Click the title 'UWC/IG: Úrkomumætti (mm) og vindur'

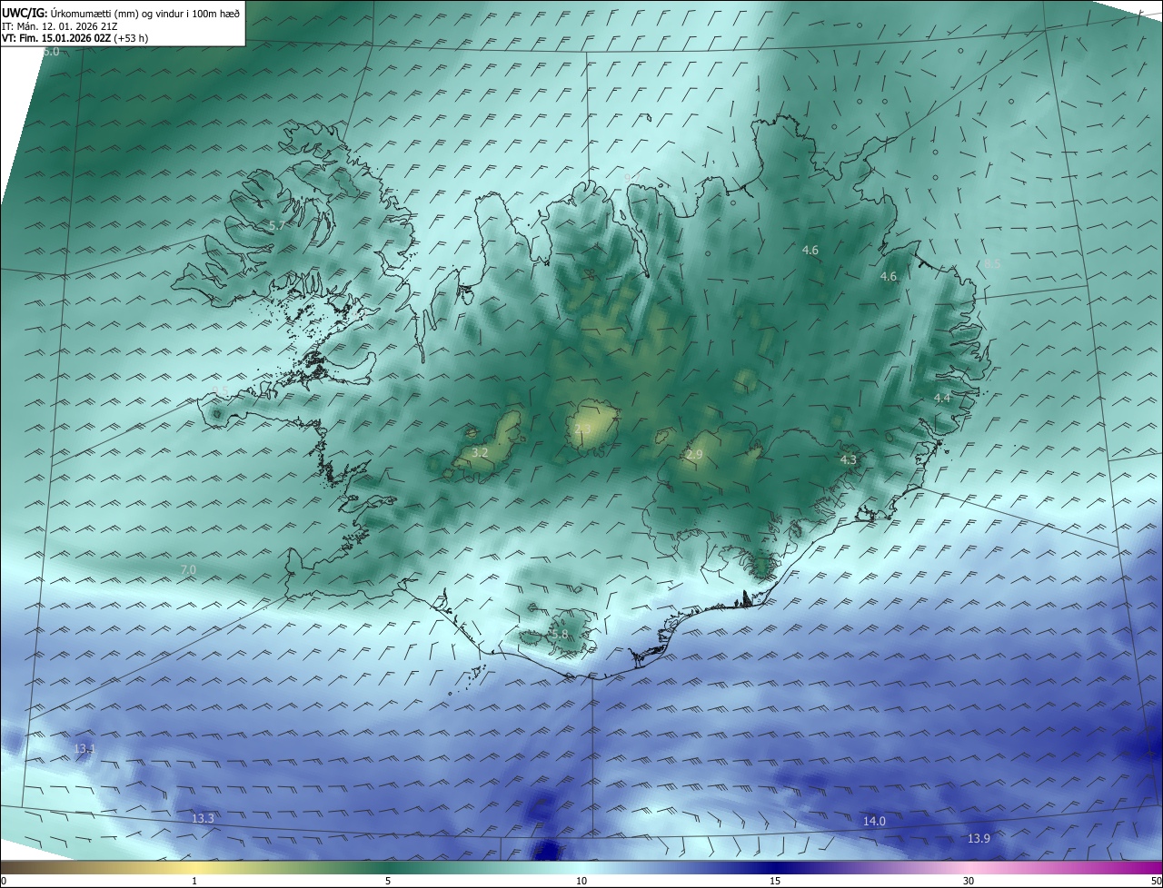[x=121, y=13]
